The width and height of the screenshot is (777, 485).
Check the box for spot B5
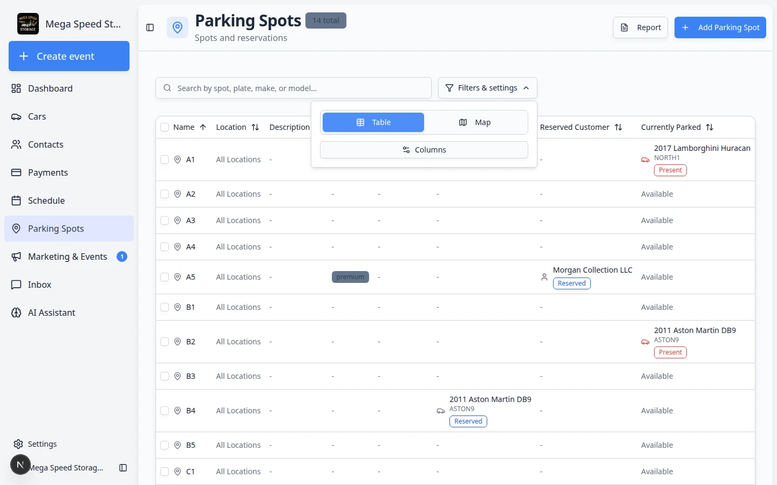[x=165, y=445]
